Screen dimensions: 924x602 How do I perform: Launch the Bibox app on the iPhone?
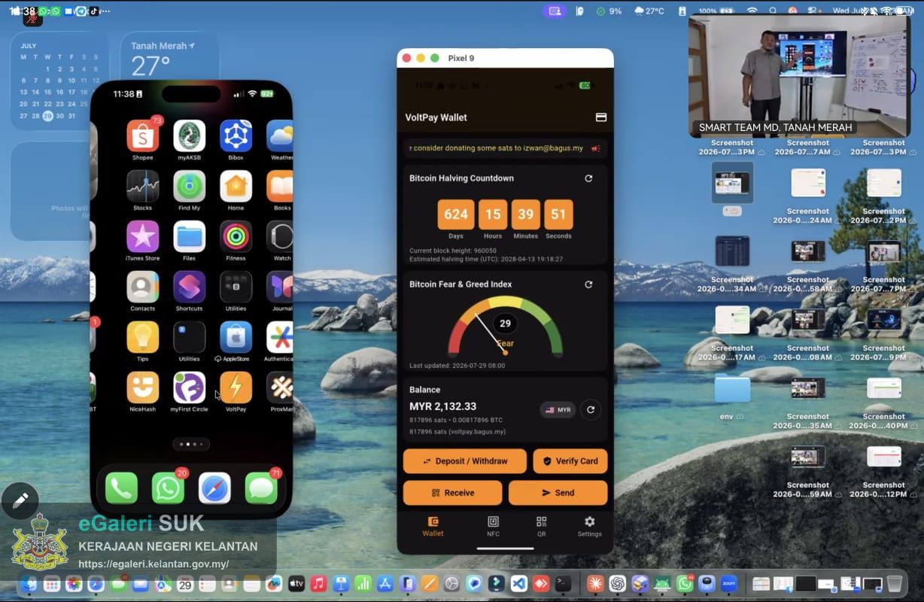pyautogui.click(x=236, y=136)
